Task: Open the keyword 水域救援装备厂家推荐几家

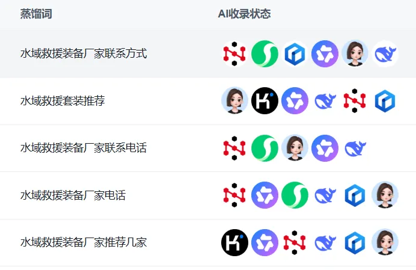Action: click(x=84, y=242)
